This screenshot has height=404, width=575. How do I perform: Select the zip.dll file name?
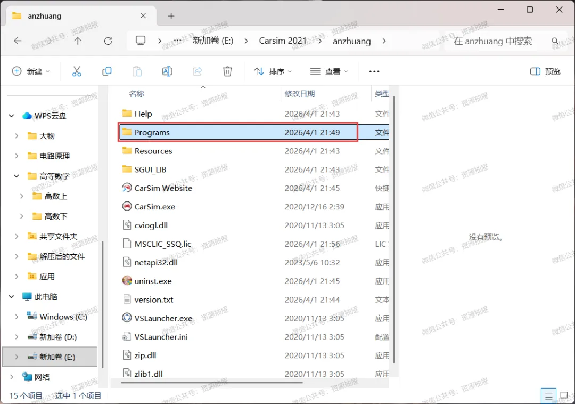[x=145, y=355]
